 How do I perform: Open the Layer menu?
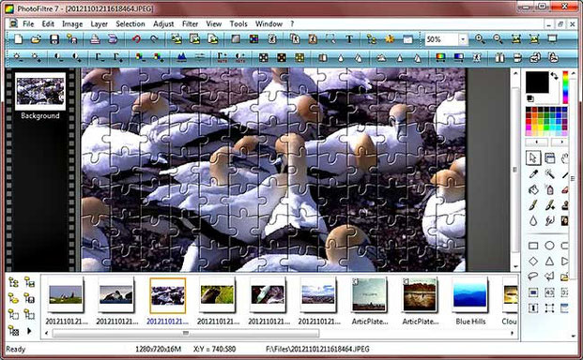pyautogui.click(x=99, y=24)
